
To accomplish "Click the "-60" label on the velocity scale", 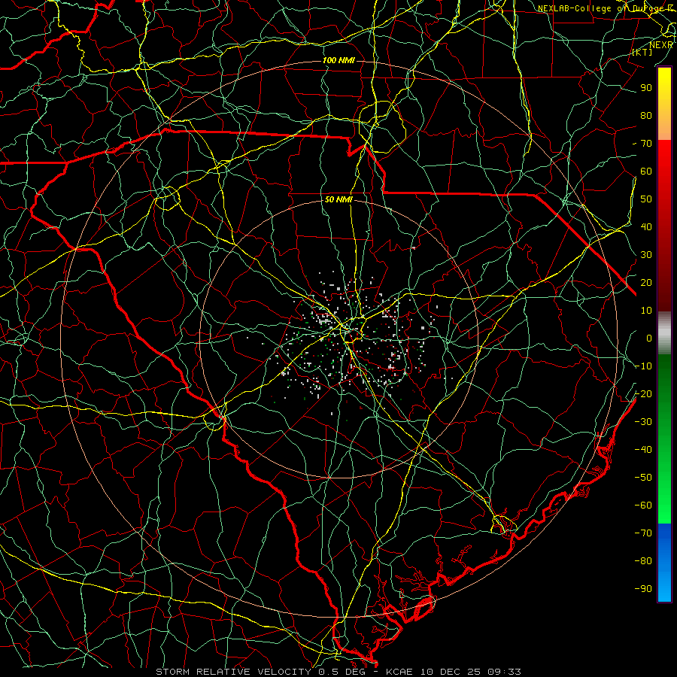I will point(643,505).
